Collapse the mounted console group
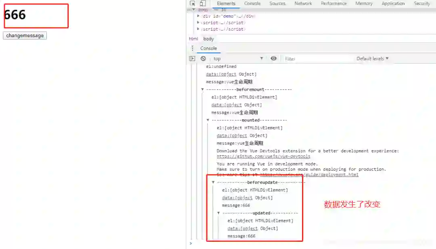The width and height of the screenshot is (436, 249). (208, 120)
